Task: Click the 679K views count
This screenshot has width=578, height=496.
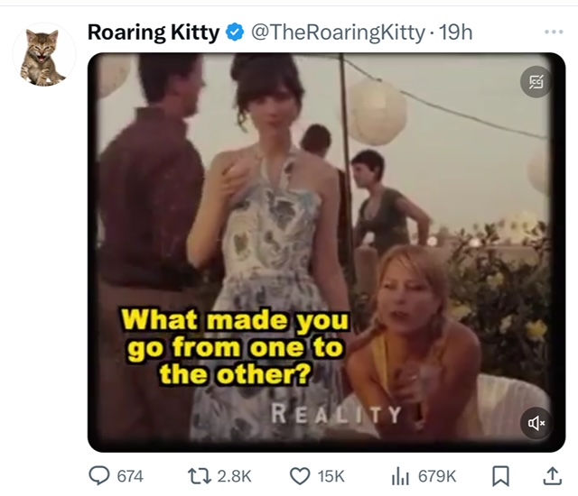Action: click(x=436, y=475)
